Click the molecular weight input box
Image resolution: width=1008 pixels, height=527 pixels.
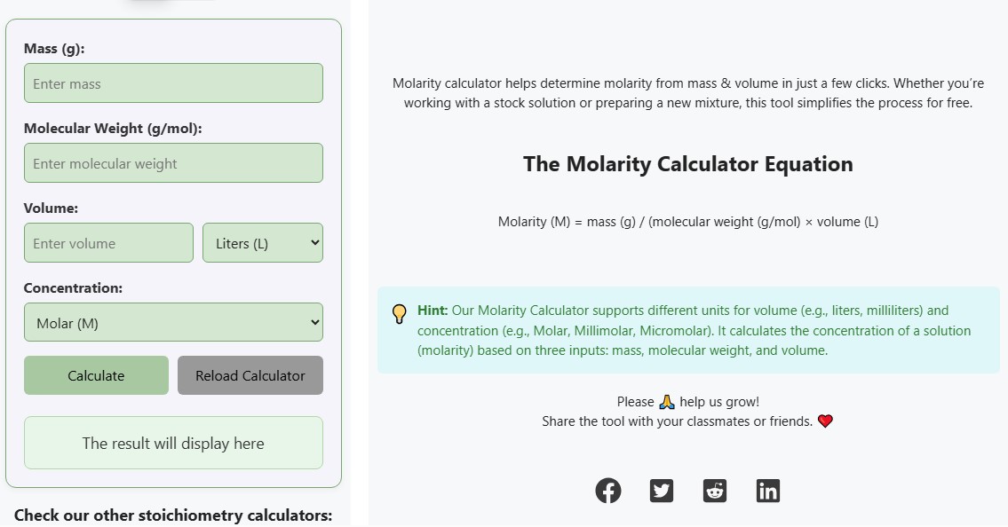(173, 163)
